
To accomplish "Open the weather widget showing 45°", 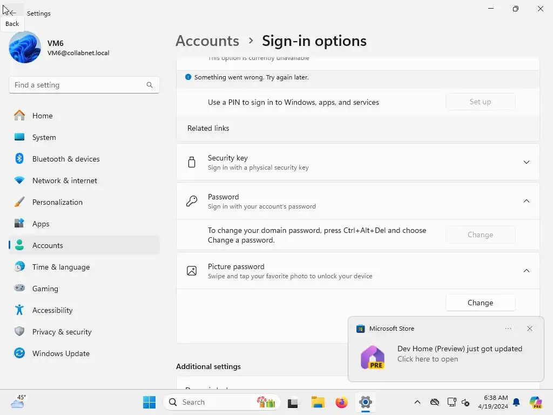I will tap(18, 402).
